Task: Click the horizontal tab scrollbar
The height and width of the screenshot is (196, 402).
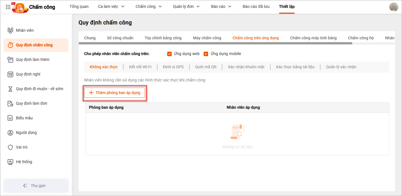Action: coord(215,43)
